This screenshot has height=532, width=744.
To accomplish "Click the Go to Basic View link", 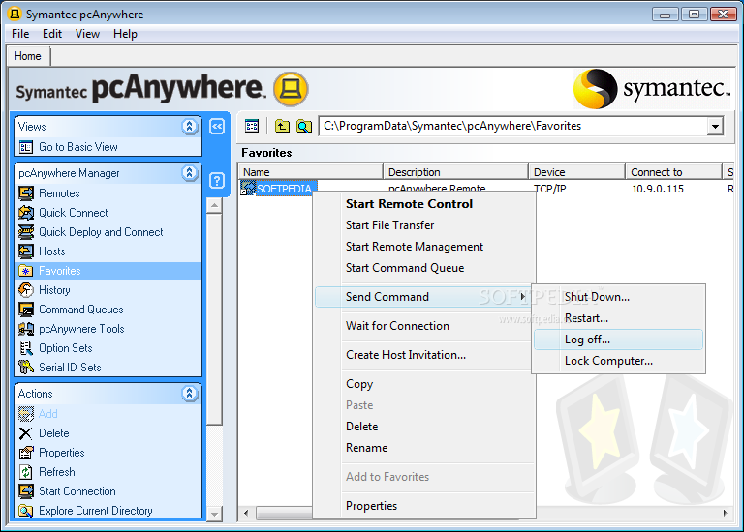I will pyautogui.click(x=78, y=147).
